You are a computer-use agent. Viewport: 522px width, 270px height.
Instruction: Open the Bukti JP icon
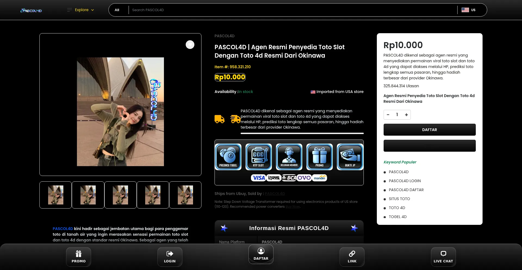coord(350,157)
